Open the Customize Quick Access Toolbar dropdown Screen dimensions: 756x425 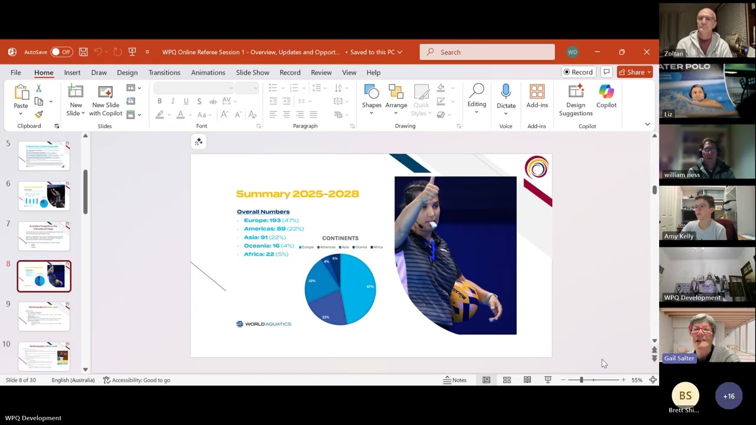pos(147,52)
